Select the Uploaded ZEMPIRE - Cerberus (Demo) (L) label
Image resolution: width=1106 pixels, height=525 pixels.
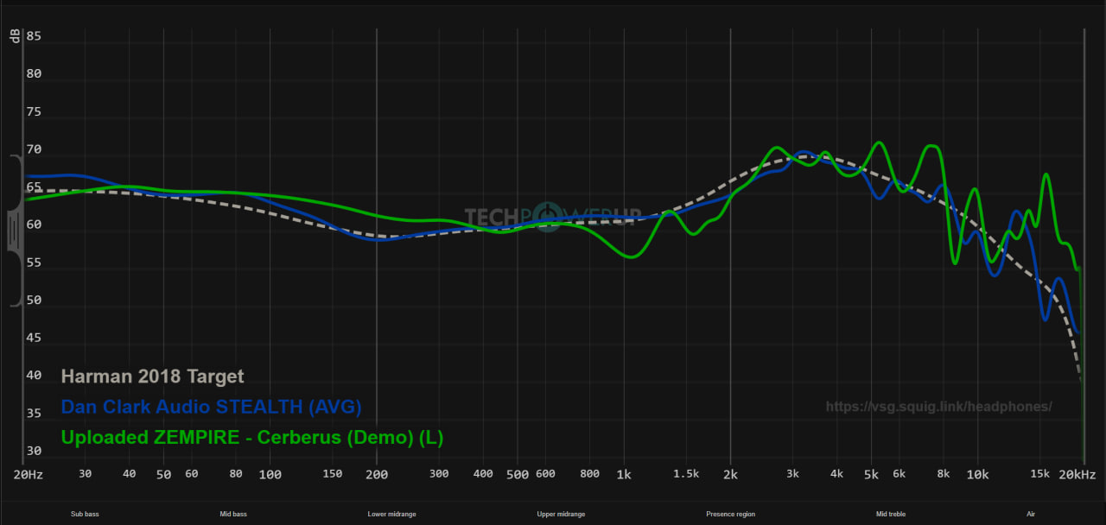[251, 438]
